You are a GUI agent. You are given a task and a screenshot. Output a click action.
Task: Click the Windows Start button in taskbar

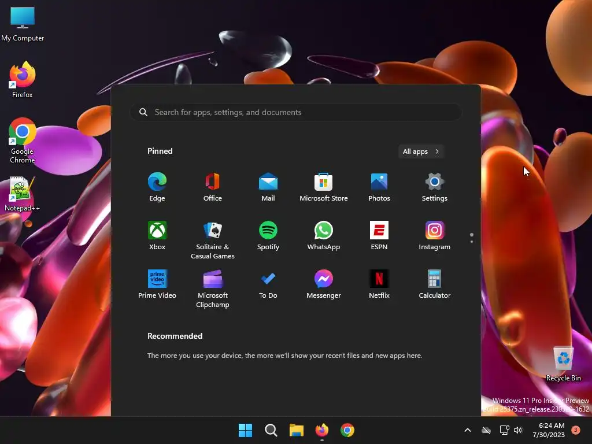click(x=245, y=430)
